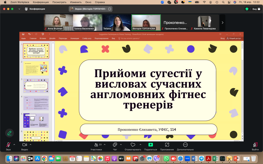Select Tetiana's video thumbnail
Screen dimensions: 263x164
pos(117,23)
